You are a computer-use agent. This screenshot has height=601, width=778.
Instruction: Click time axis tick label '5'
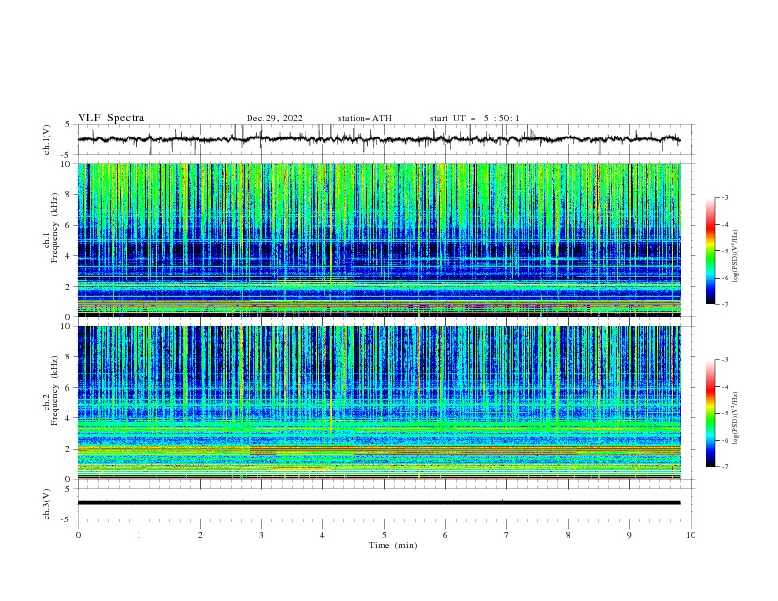click(384, 535)
